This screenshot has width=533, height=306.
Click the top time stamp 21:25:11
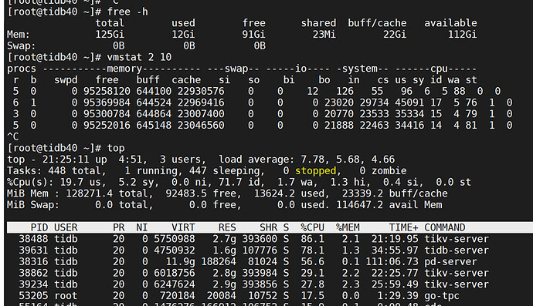click(x=66, y=160)
